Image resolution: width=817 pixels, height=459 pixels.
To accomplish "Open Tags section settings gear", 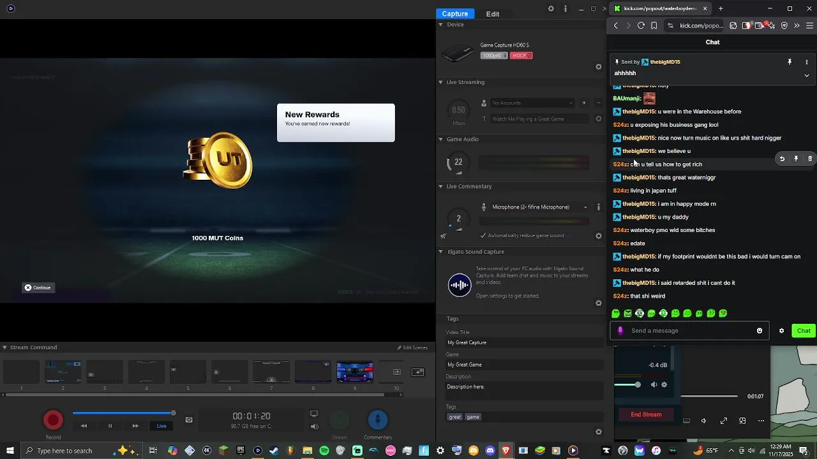I will 599,432.
